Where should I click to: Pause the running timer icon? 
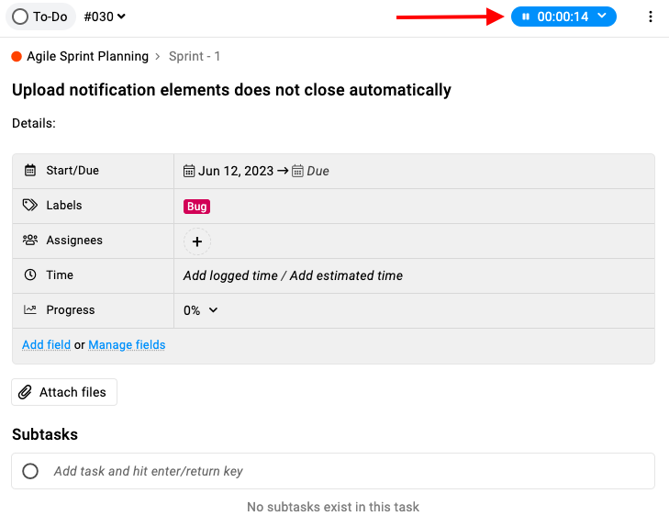click(526, 17)
